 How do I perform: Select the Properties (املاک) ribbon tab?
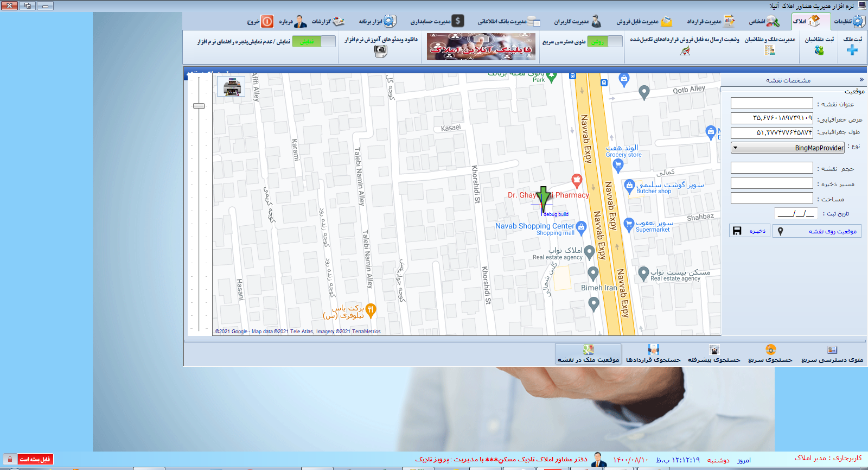807,21
